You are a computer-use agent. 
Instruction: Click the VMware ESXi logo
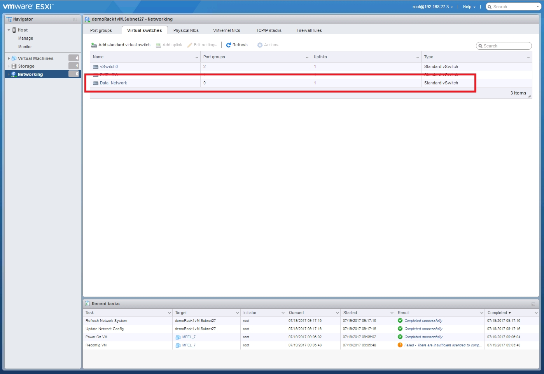click(28, 6)
